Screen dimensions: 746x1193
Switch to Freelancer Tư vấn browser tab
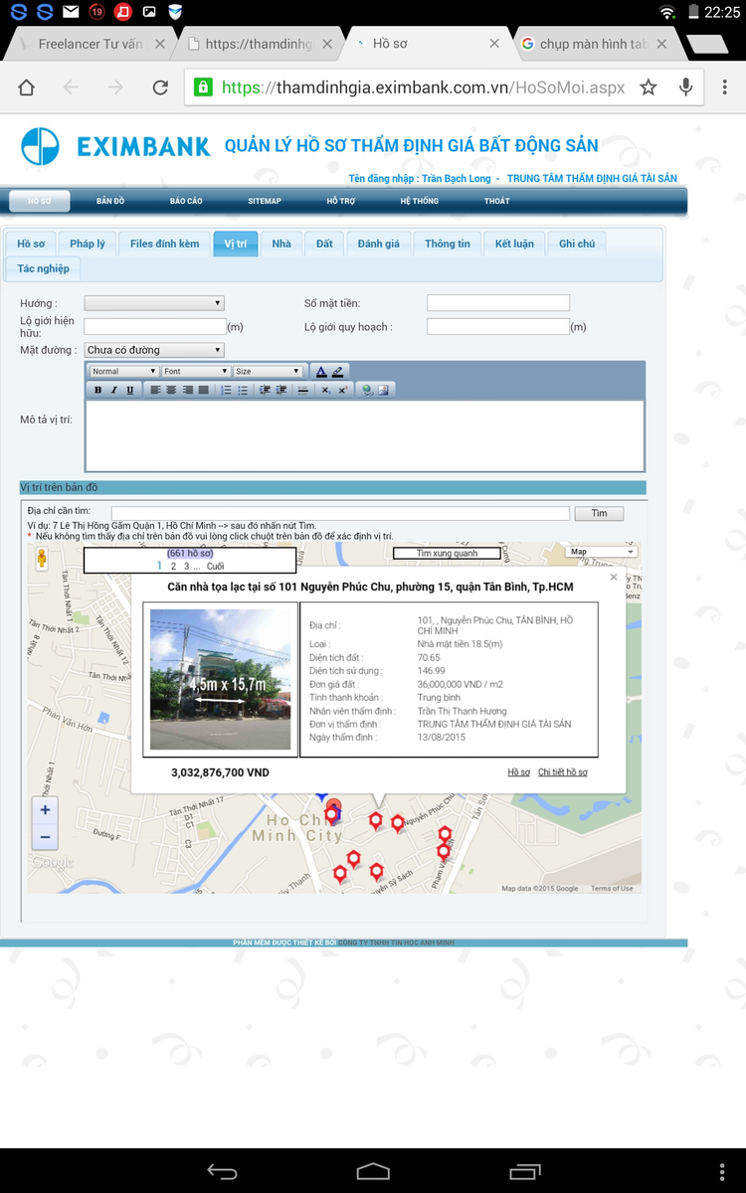(x=90, y=45)
